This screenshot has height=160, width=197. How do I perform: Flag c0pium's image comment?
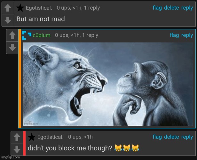point(174,35)
